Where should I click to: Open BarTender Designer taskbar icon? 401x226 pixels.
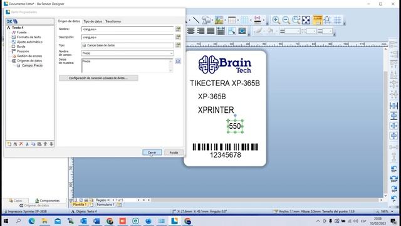pos(174,221)
